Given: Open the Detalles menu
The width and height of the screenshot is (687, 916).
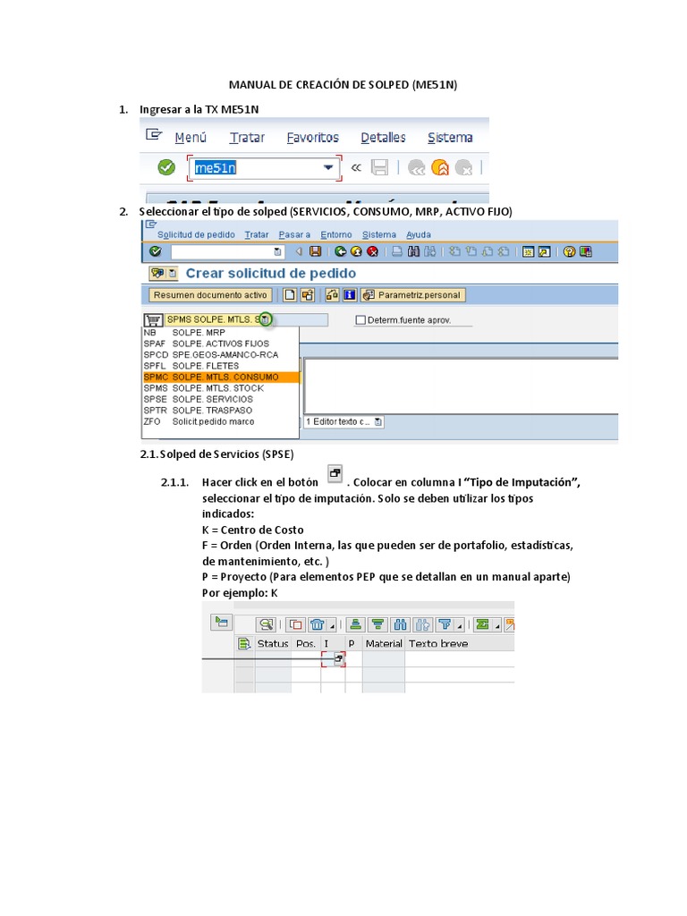Looking at the screenshot, I should pos(383,137).
